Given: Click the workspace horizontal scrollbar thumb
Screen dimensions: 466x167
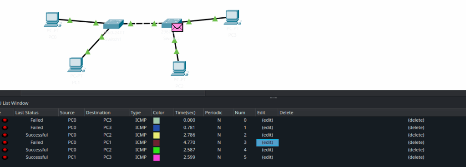Looking at the screenshot, I should pos(113,93).
